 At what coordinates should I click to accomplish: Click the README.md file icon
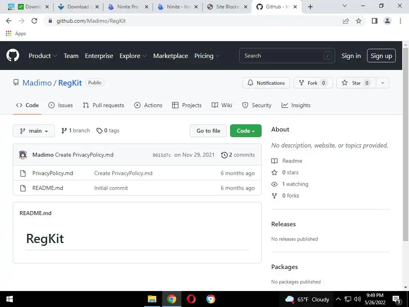[23, 188]
